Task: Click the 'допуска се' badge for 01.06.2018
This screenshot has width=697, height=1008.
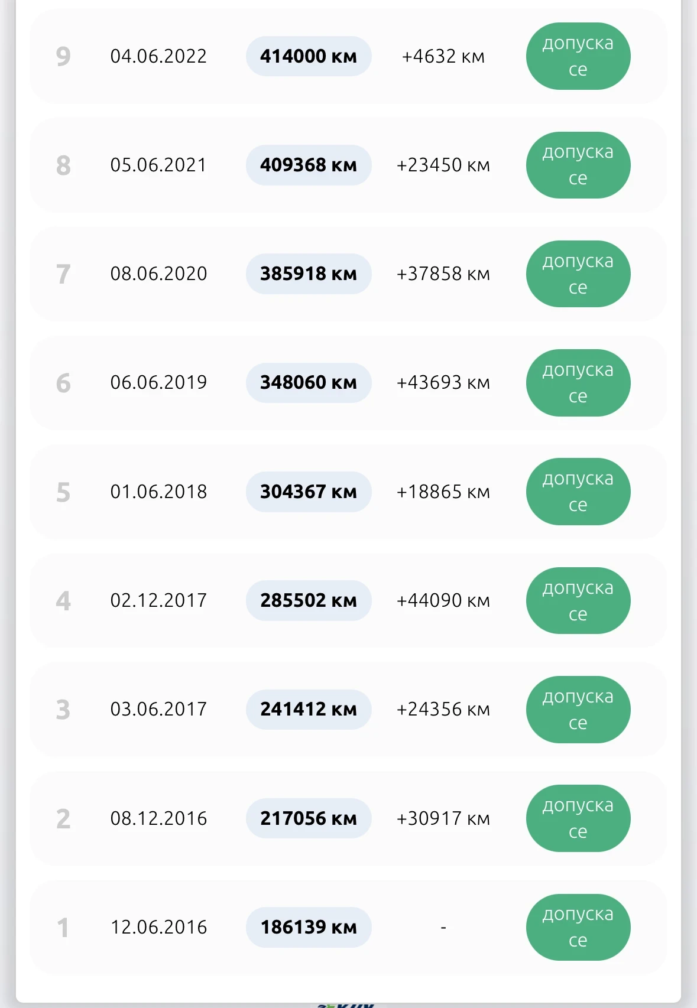Action: click(x=578, y=492)
